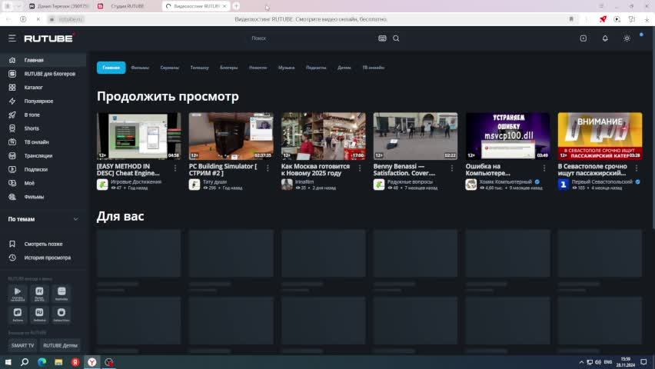This screenshot has height=369, width=655.
Task: Click the upload video icon in header
Action: [x=584, y=38]
